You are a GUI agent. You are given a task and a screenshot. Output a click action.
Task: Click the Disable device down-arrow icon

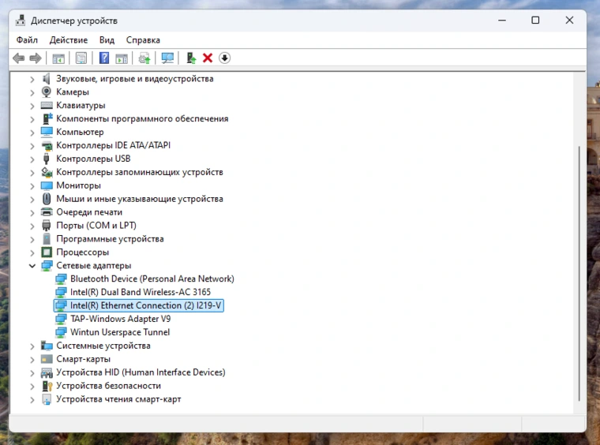[225, 58]
